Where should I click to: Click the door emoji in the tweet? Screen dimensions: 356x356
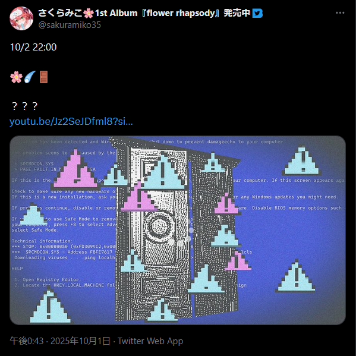pos(43,77)
